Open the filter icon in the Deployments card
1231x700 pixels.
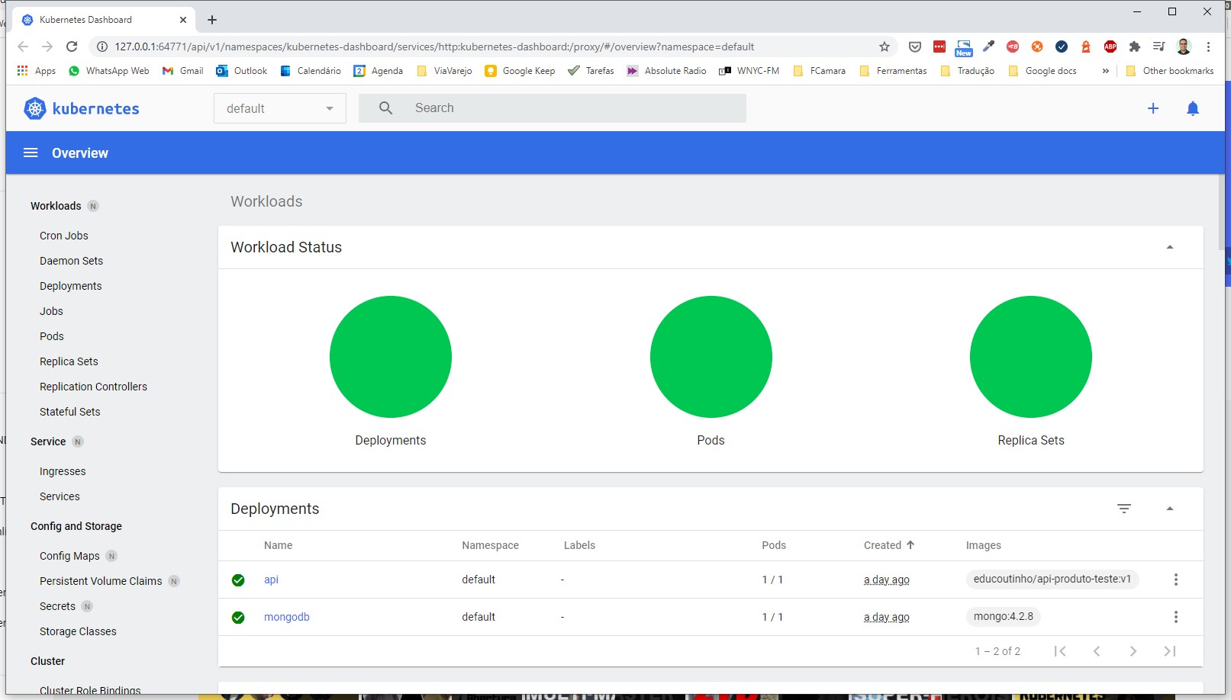coord(1124,509)
